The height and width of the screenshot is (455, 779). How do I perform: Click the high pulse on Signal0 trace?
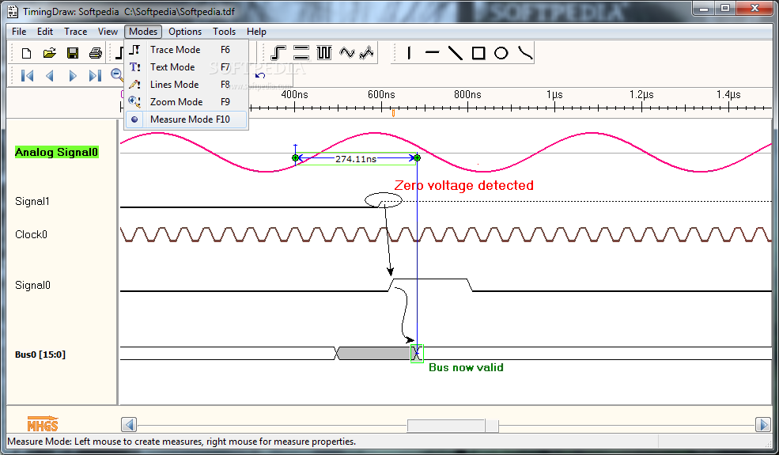click(429, 279)
